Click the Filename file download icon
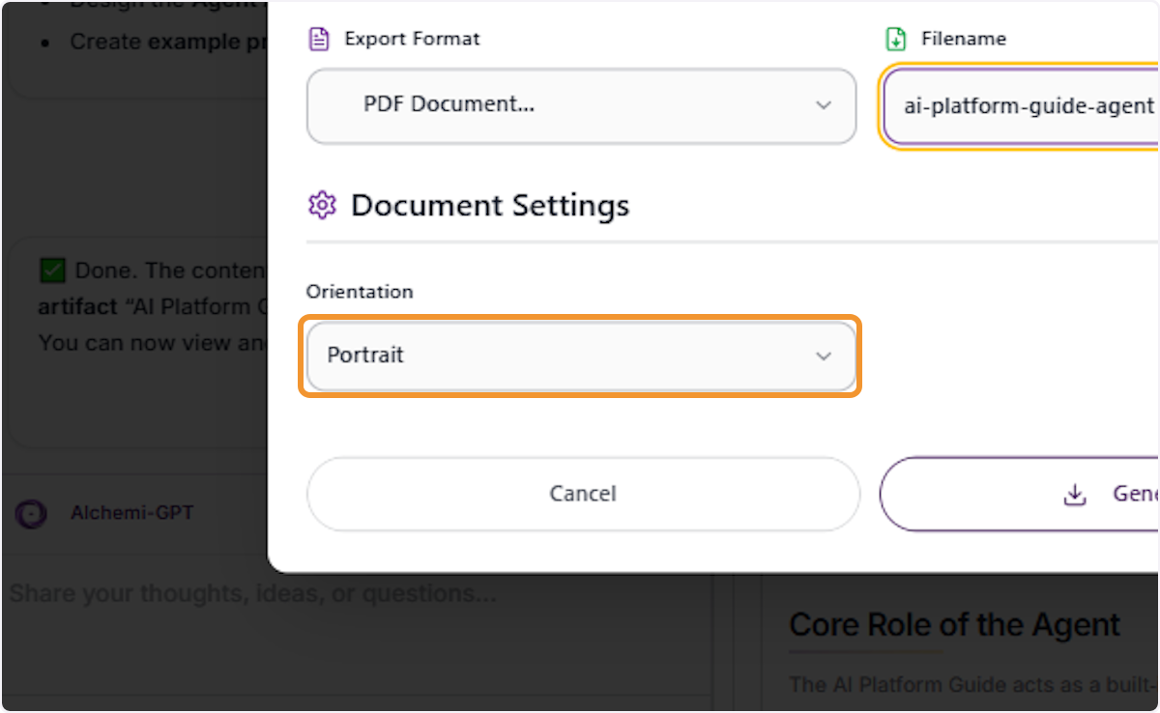 click(x=896, y=40)
